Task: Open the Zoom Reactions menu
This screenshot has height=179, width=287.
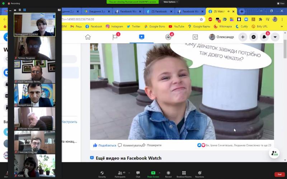Action: (200, 174)
